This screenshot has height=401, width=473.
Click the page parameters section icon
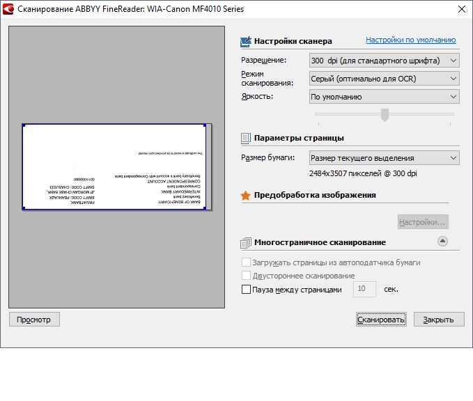pyautogui.click(x=245, y=138)
